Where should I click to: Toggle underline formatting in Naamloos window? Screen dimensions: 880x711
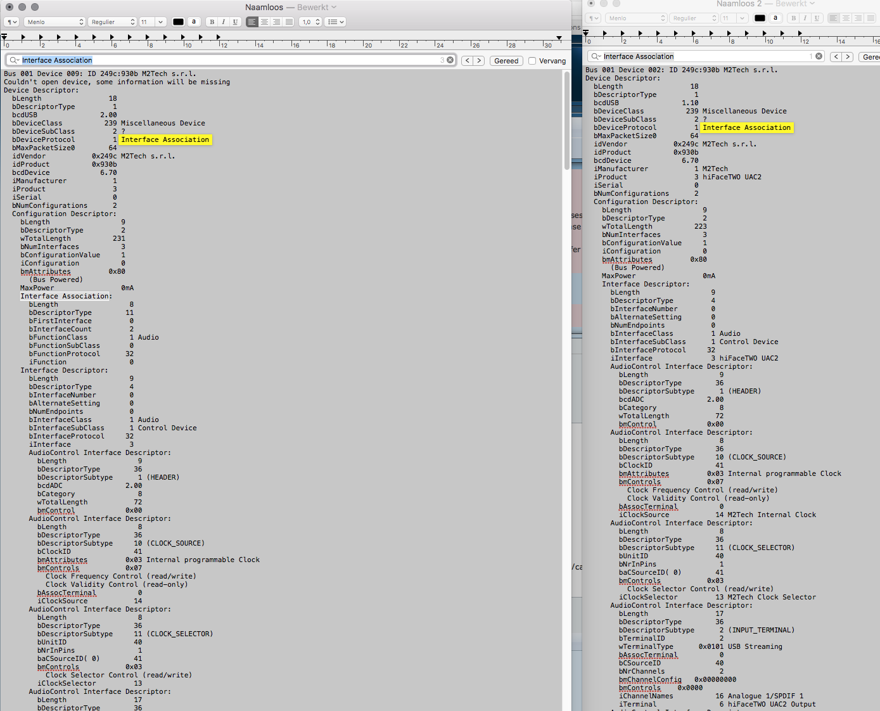point(235,22)
